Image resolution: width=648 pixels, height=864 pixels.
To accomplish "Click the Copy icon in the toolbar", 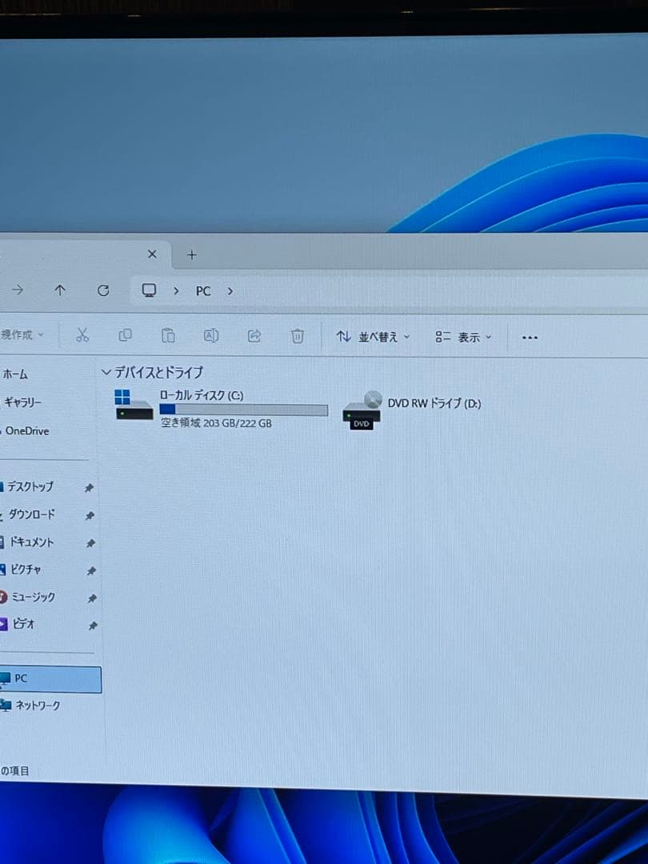I will coord(126,336).
